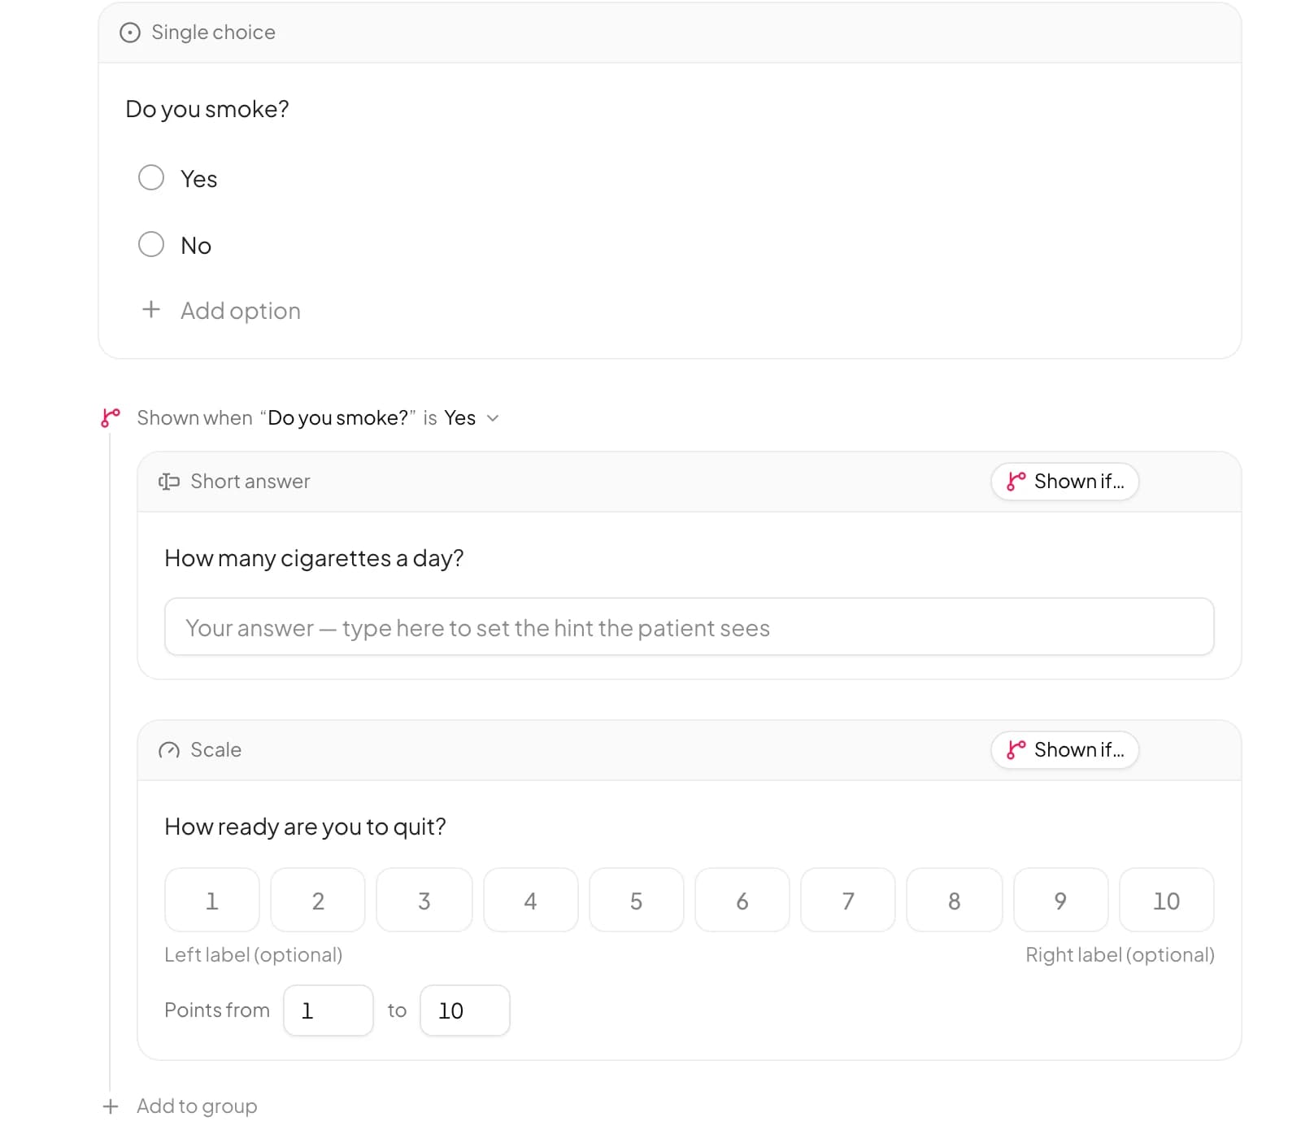Screen dimensions: 1301x1139
Task: Click the plus icon beside Add option
Action: point(151,309)
